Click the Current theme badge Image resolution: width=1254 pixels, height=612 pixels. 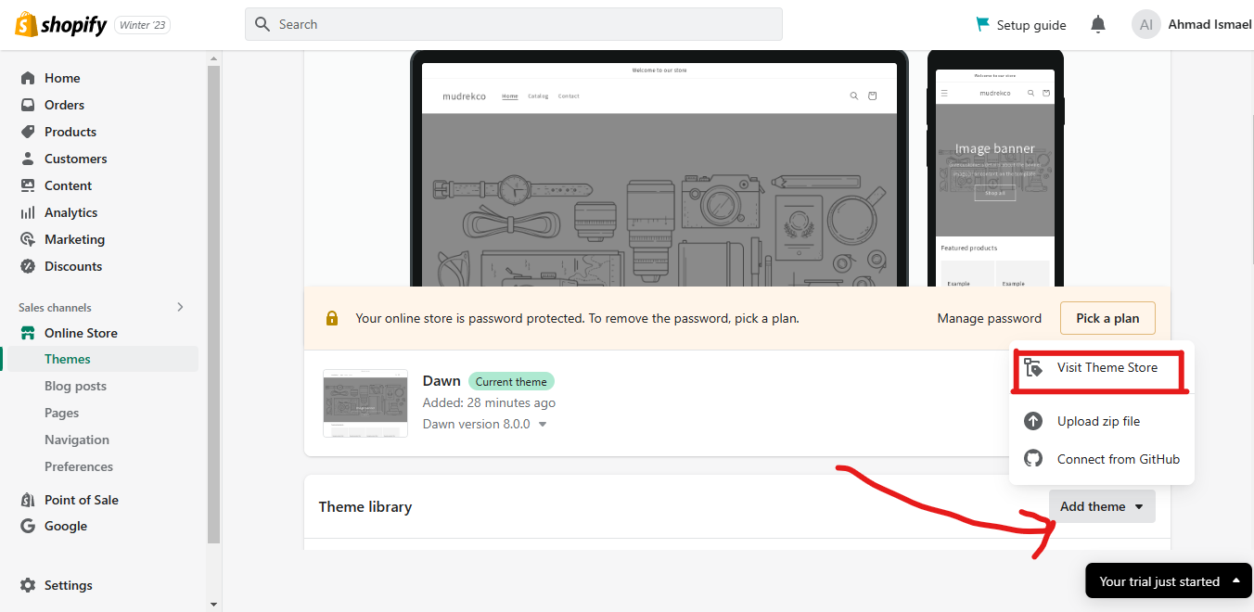coord(511,381)
